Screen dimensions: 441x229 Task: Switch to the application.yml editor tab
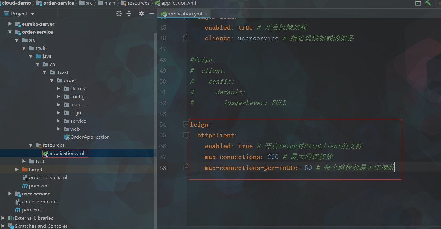coord(184,14)
